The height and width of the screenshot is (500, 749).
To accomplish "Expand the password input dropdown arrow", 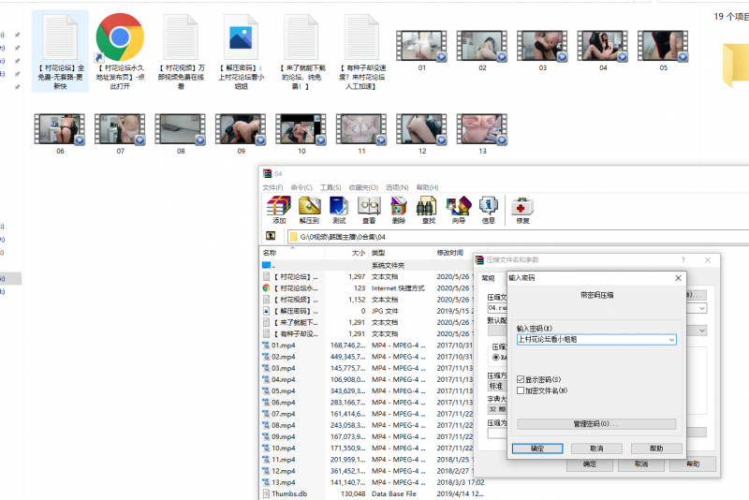I will [671, 339].
